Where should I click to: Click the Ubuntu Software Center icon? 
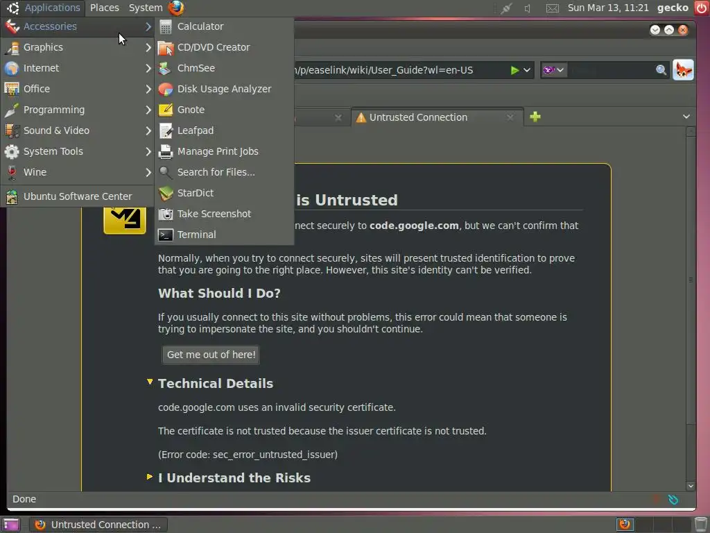[12, 196]
